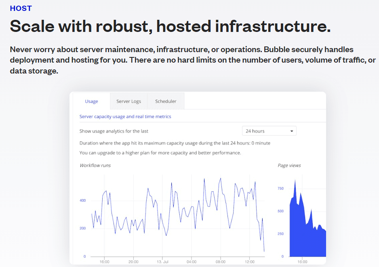Click the '13. Jul' axis label
Image resolution: width=379 pixels, height=267 pixels.
tap(162, 262)
